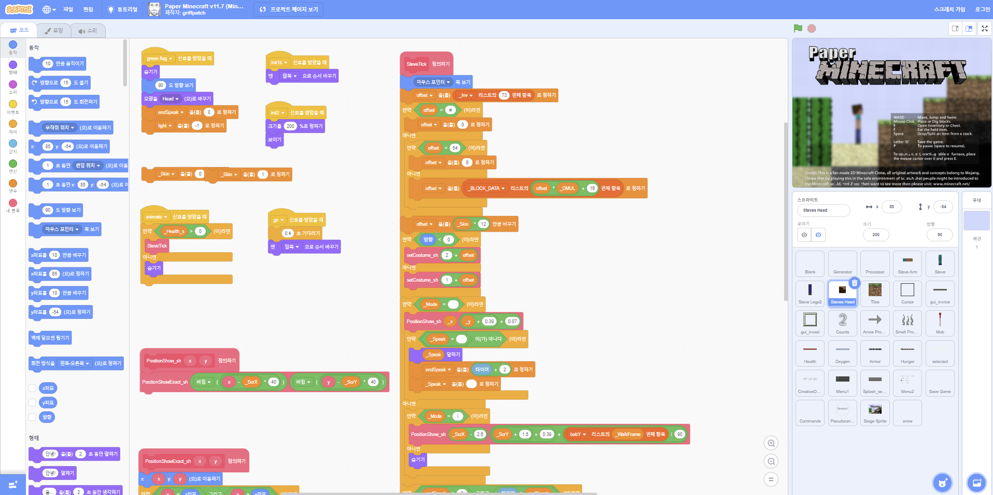
Task: Open the 파일 menu
Action: 68,9
